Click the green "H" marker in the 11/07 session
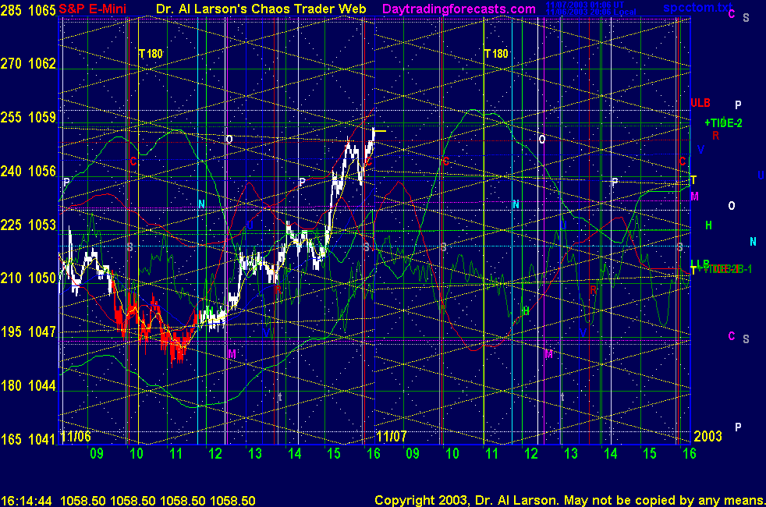Screen dimensions: 766x507 tap(526, 310)
